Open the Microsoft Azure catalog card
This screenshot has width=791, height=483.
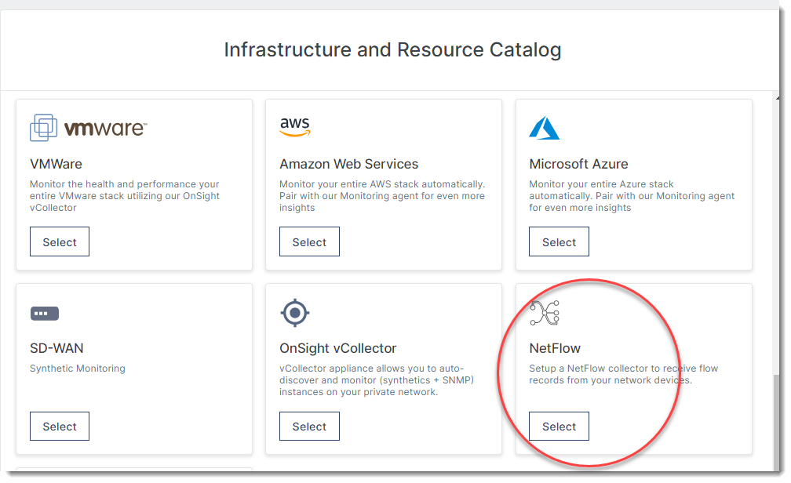(x=559, y=241)
